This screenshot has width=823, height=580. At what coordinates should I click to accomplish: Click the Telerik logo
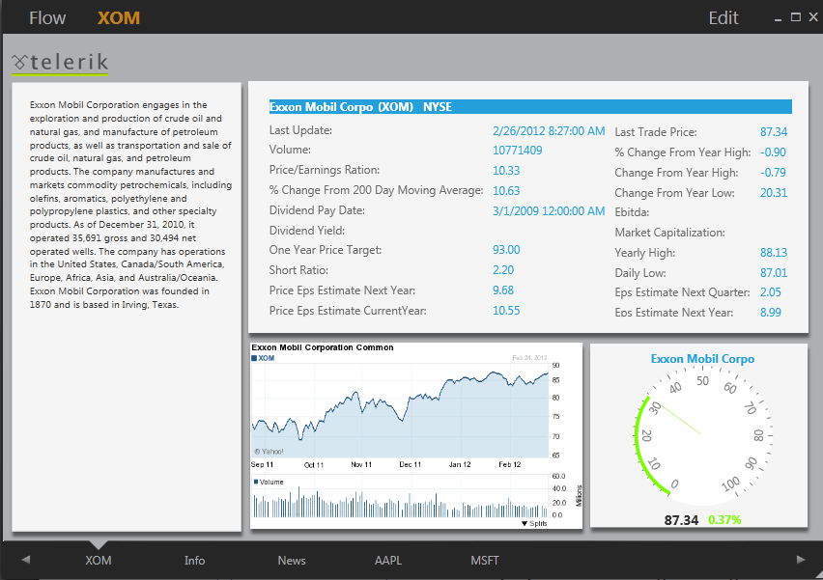coord(60,63)
